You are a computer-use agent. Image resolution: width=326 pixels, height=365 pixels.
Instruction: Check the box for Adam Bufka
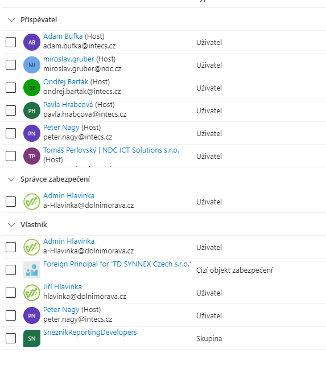point(11,42)
